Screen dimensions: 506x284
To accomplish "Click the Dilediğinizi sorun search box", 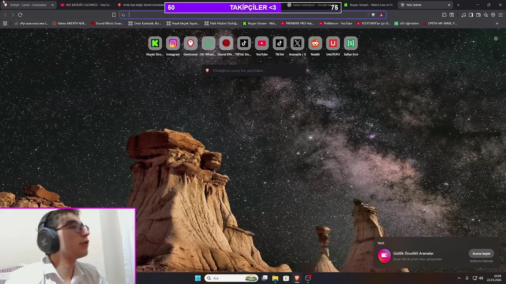I will [x=253, y=70].
